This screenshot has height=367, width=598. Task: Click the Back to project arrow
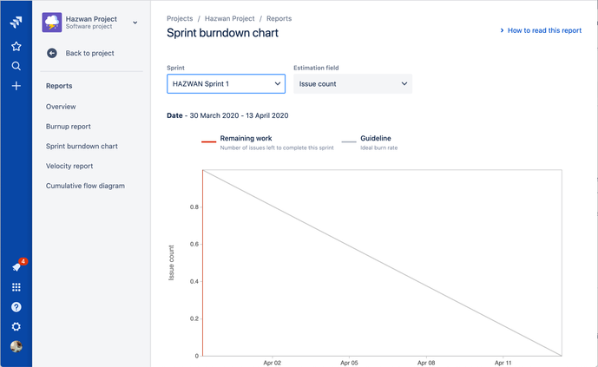[x=52, y=53]
